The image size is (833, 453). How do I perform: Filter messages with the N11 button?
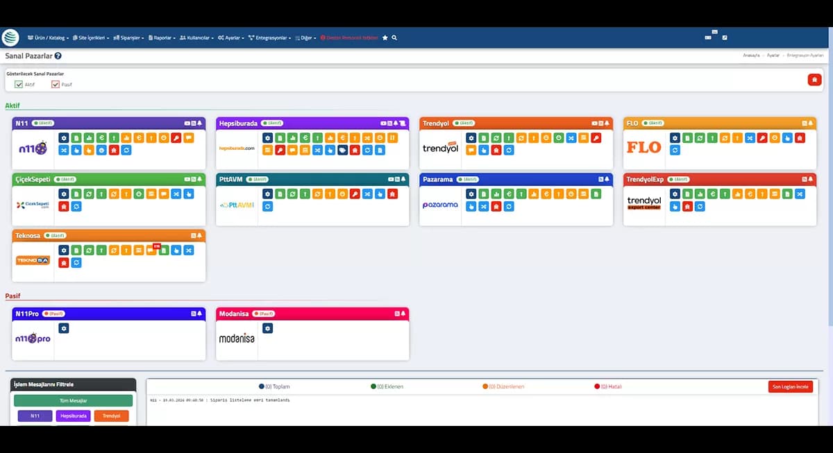35,416
